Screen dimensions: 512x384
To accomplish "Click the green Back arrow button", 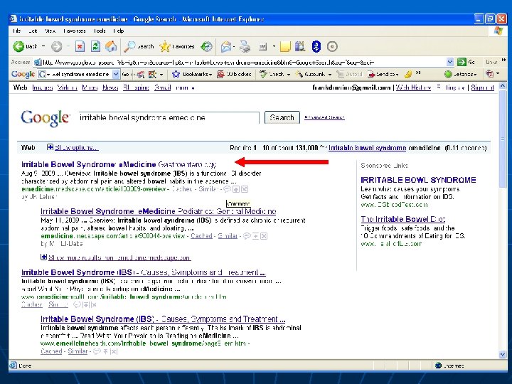I will tap(18, 47).
